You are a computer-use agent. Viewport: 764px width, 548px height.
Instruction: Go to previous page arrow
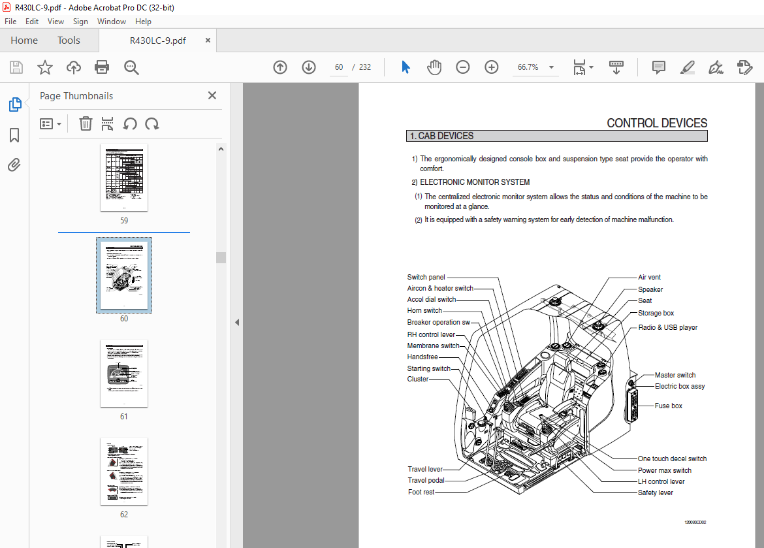click(280, 67)
